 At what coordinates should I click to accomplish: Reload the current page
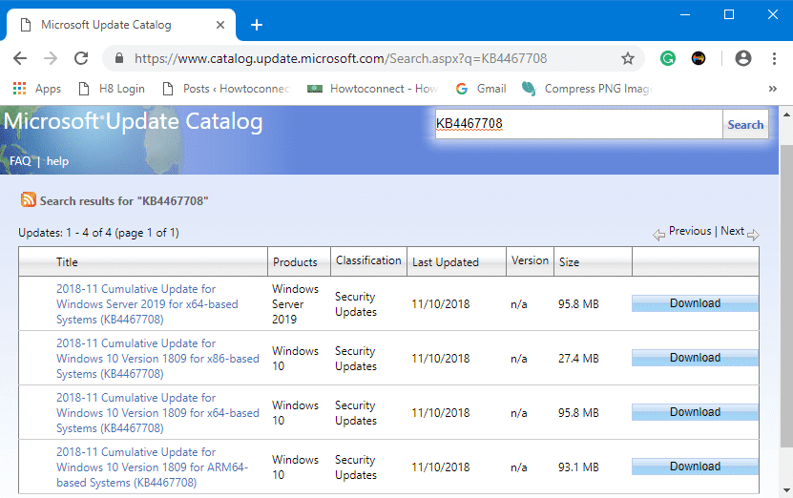point(81,58)
